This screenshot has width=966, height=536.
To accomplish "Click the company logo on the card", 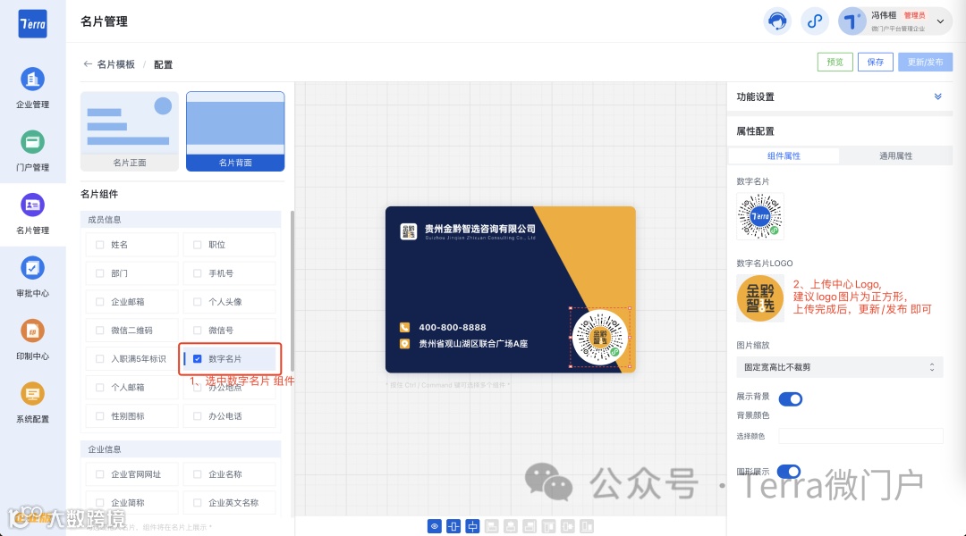I will [409, 231].
